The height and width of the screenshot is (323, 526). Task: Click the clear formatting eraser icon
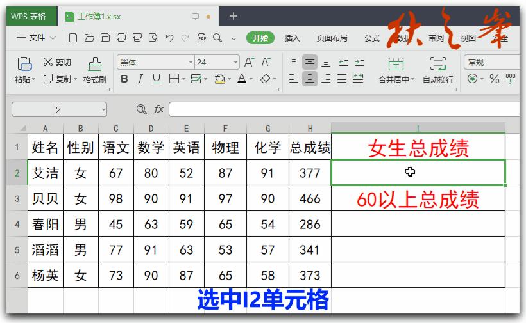[266, 79]
